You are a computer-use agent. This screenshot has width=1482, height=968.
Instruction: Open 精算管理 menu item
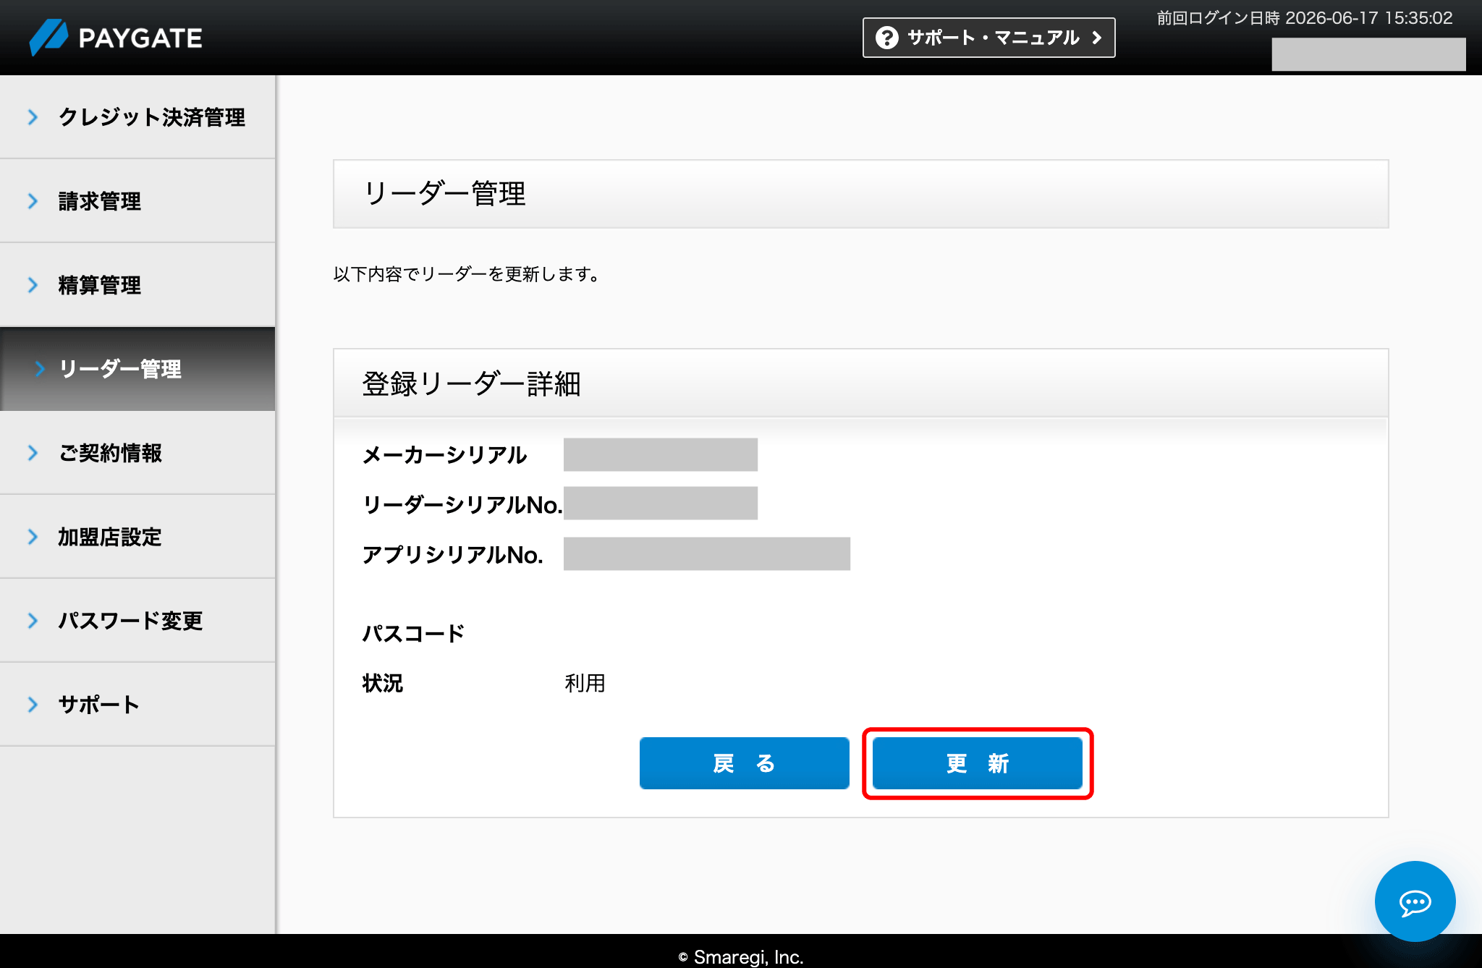coord(137,284)
